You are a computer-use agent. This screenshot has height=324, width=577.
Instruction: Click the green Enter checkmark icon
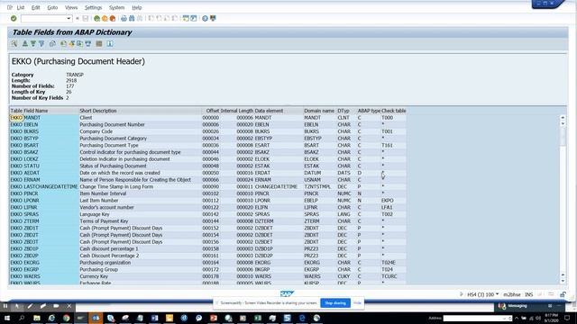click(x=14, y=18)
